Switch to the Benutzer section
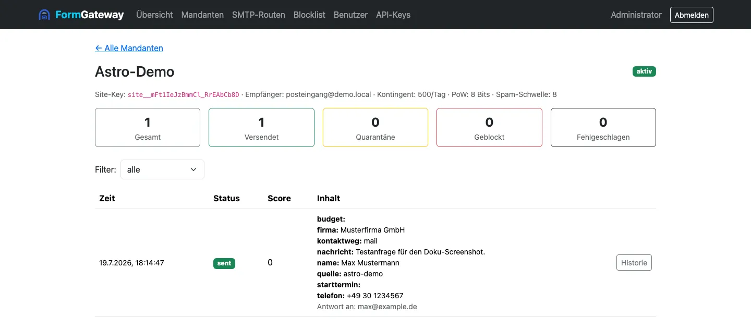 click(350, 15)
